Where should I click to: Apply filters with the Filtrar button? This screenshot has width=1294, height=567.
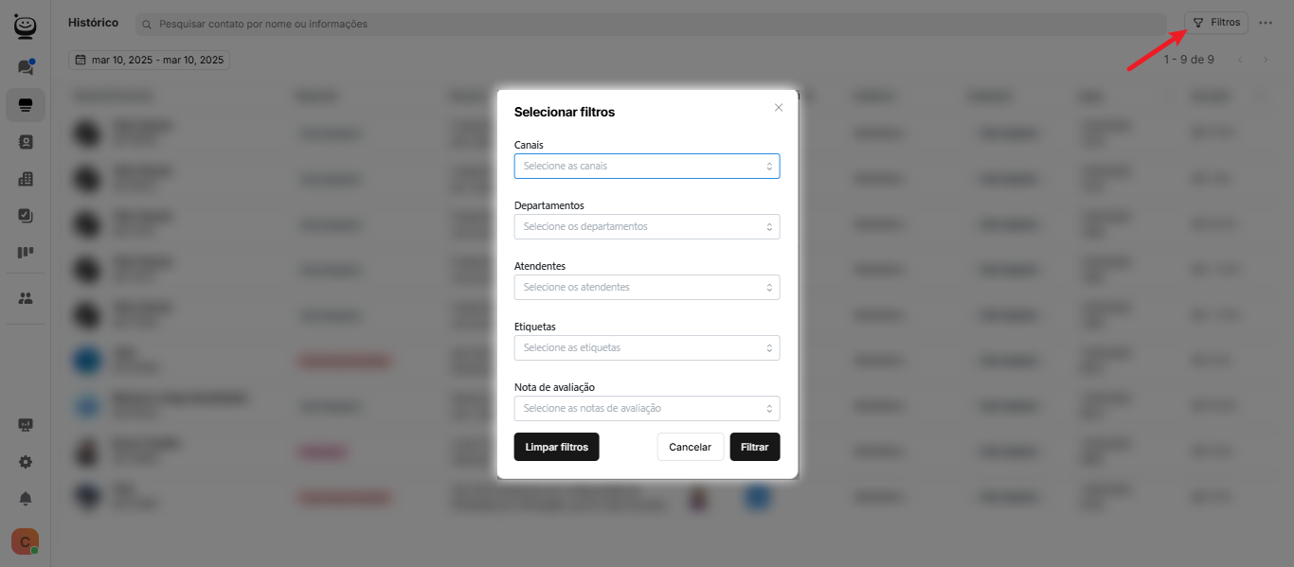coord(754,447)
